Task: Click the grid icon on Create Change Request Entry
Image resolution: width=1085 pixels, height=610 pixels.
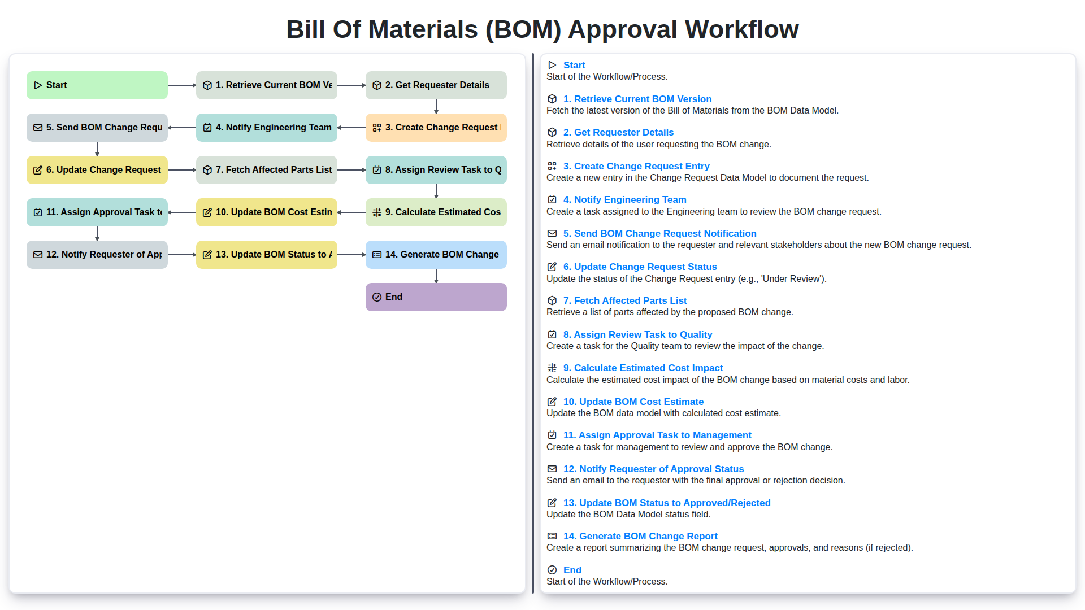Action: pos(377,127)
